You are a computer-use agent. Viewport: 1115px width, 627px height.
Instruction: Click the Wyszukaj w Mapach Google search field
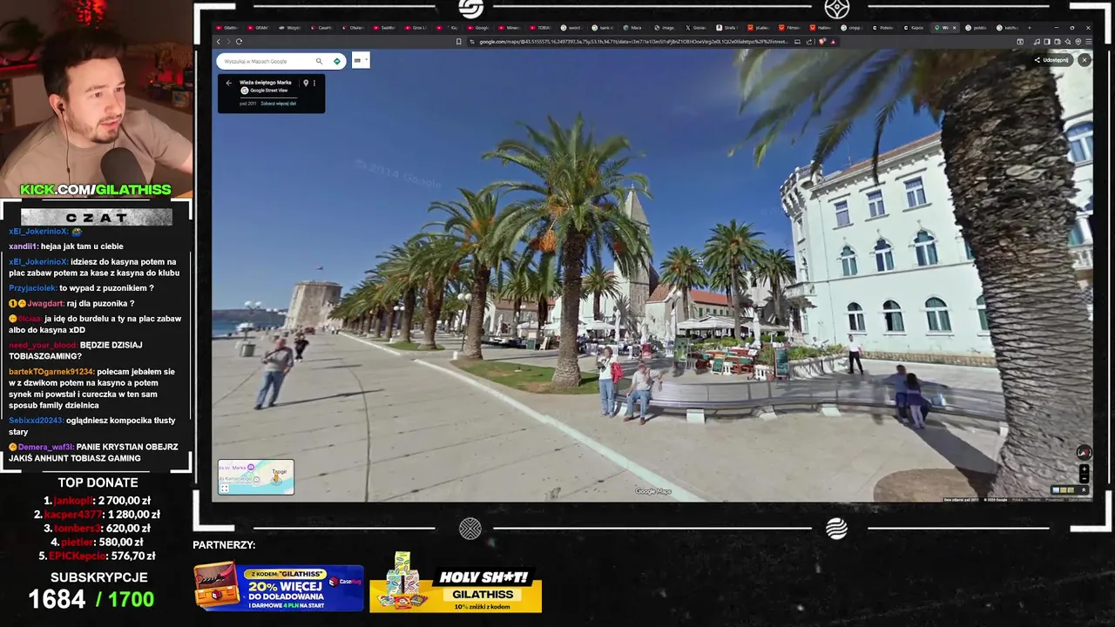click(266, 61)
